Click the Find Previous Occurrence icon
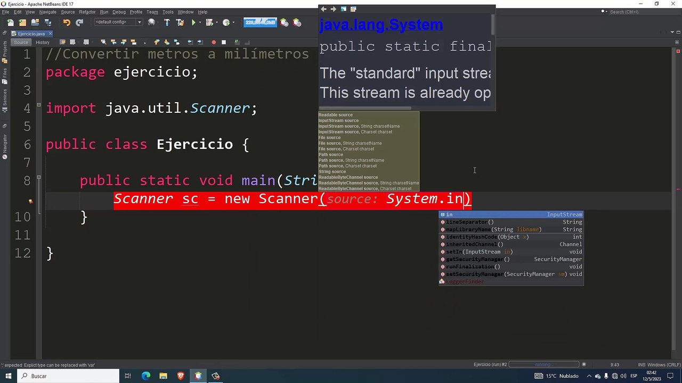The height and width of the screenshot is (383, 682). [x=113, y=42]
